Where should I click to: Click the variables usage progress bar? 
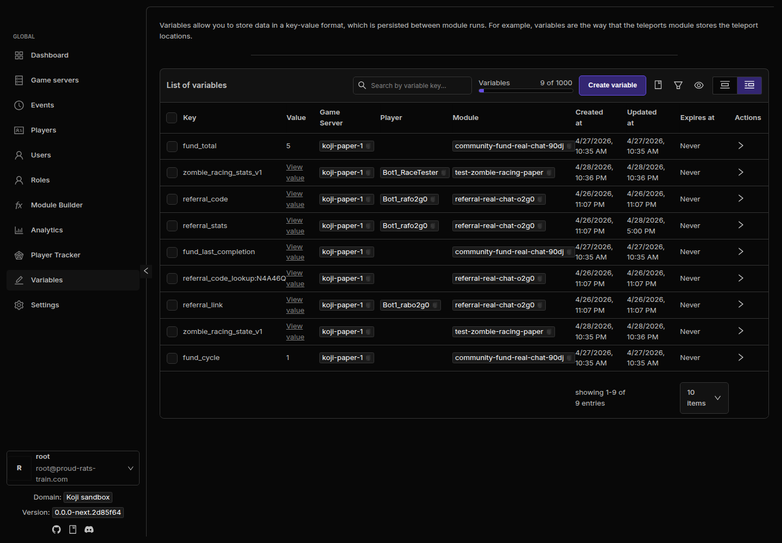(x=526, y=91)
